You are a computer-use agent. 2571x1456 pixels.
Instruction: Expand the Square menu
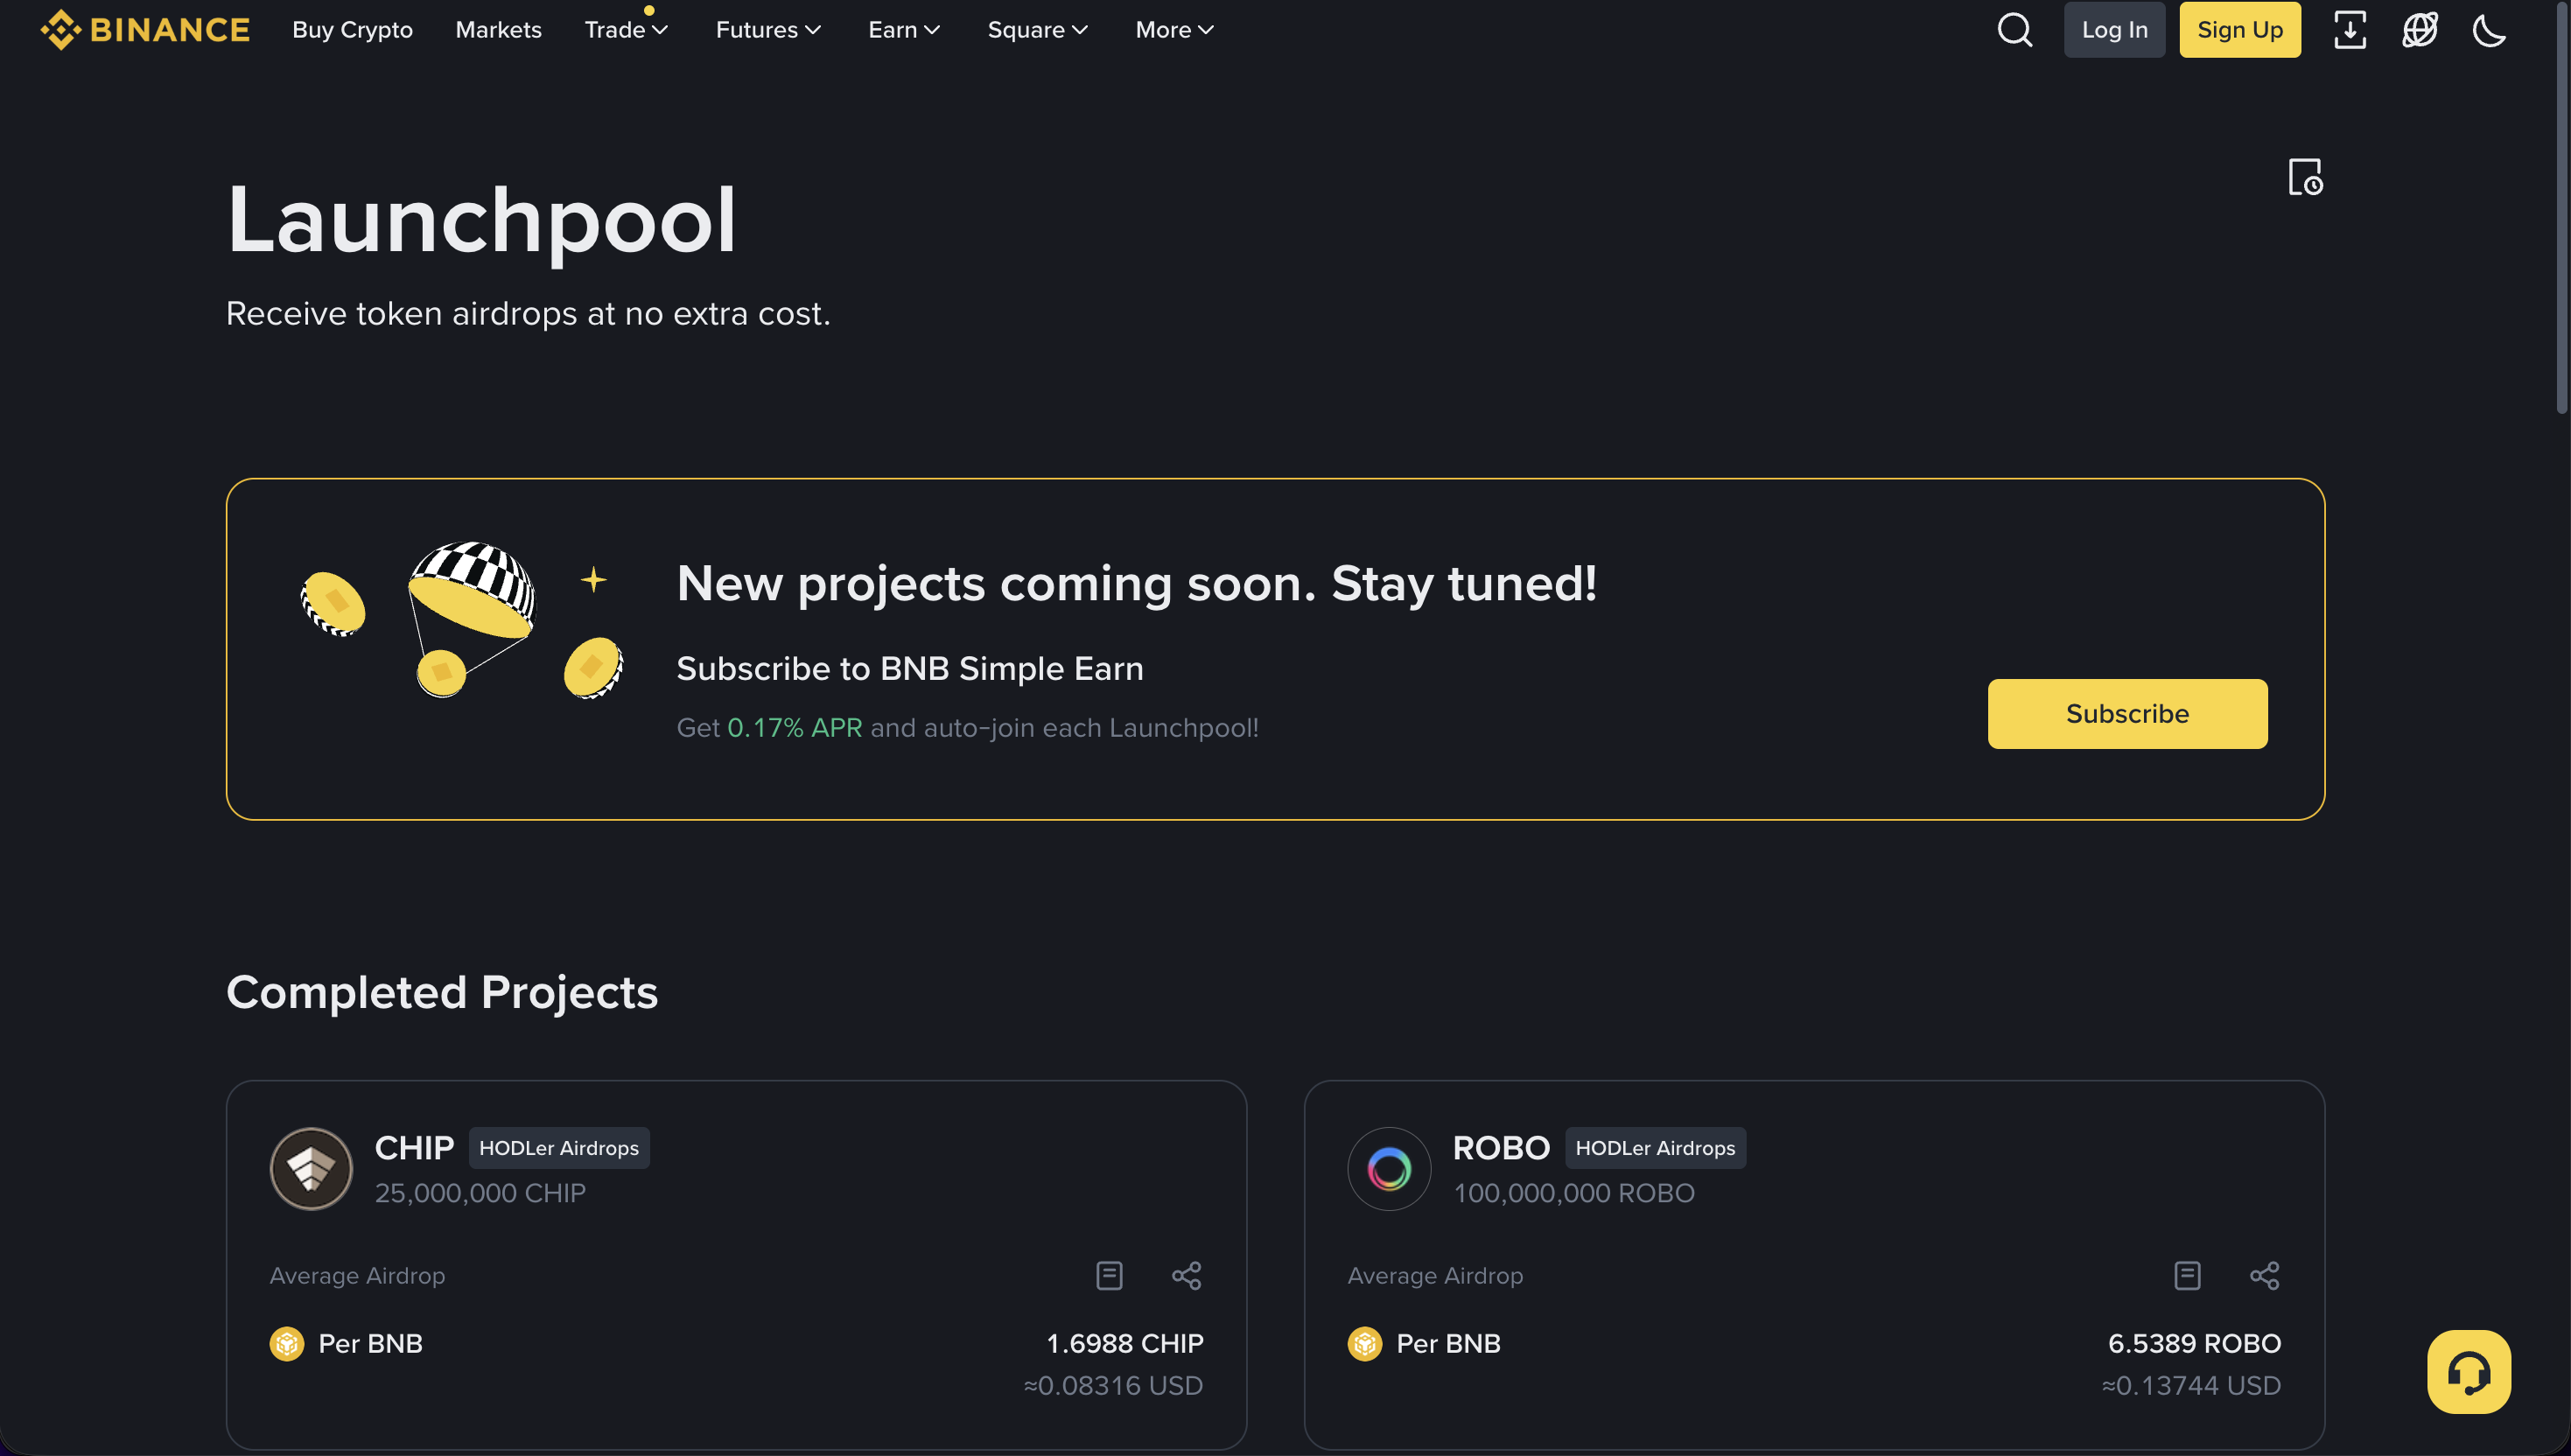coord(1037,30)
